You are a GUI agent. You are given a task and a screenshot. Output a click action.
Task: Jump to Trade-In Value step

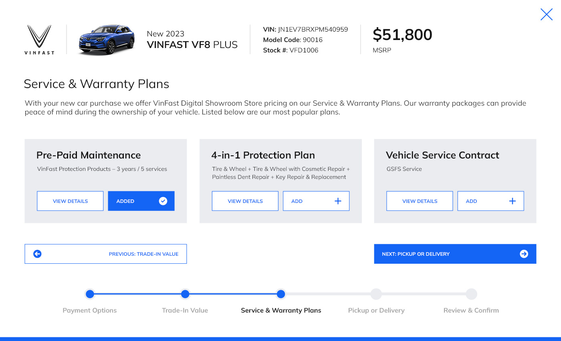(185, 294)
